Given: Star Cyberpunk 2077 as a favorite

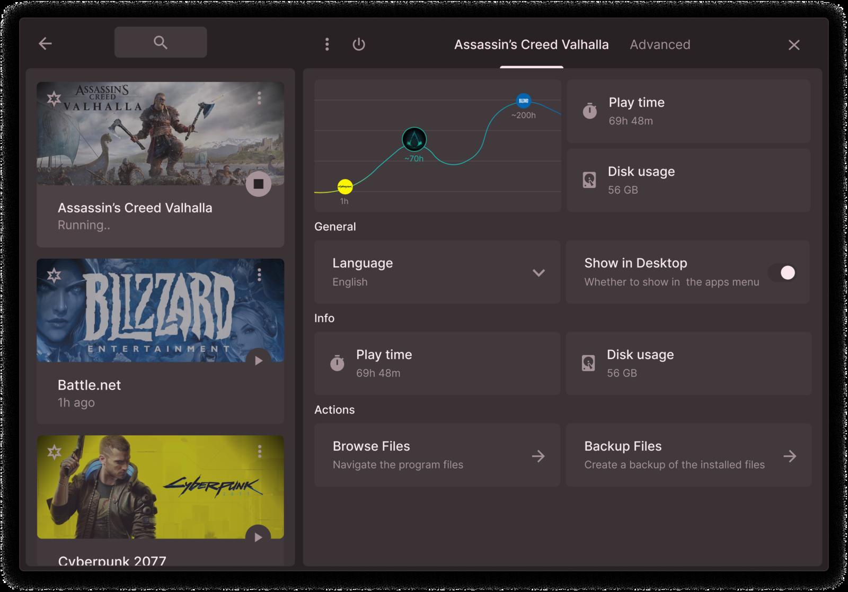Looking at the screenshot, I should 54,452.
